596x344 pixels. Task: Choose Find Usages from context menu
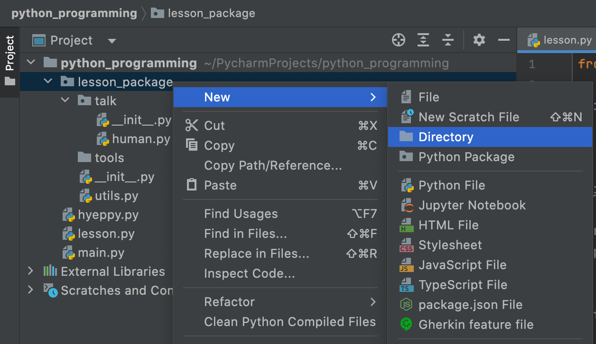(x=280, y=214)
